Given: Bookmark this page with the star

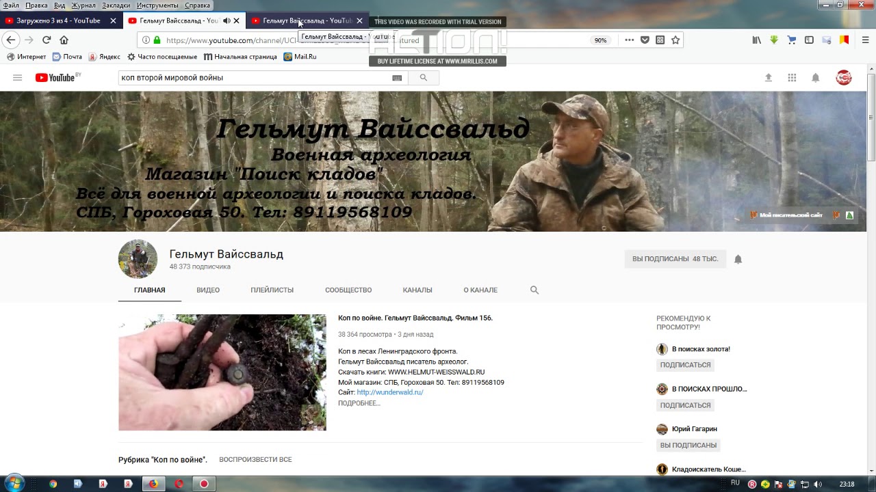Looking at the screenshot, I should point(675,40).
